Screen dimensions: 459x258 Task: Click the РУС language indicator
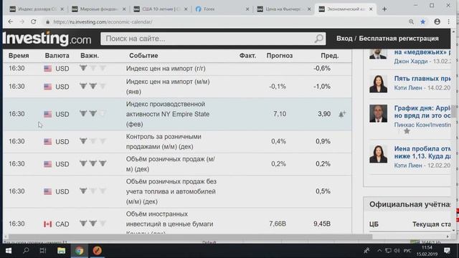[407, 251]
